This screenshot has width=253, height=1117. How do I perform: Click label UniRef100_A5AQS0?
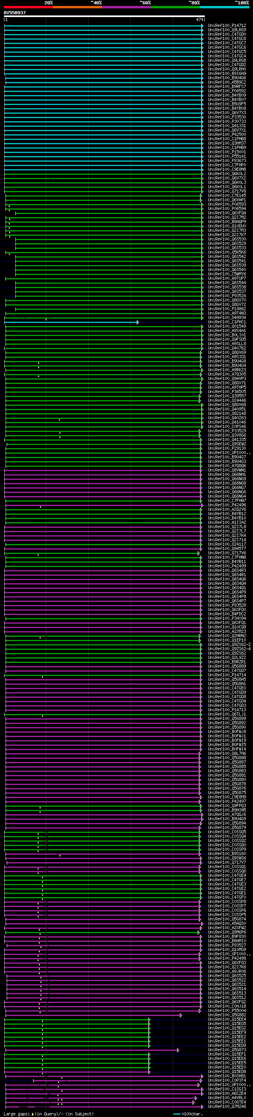tap(227, 924)
